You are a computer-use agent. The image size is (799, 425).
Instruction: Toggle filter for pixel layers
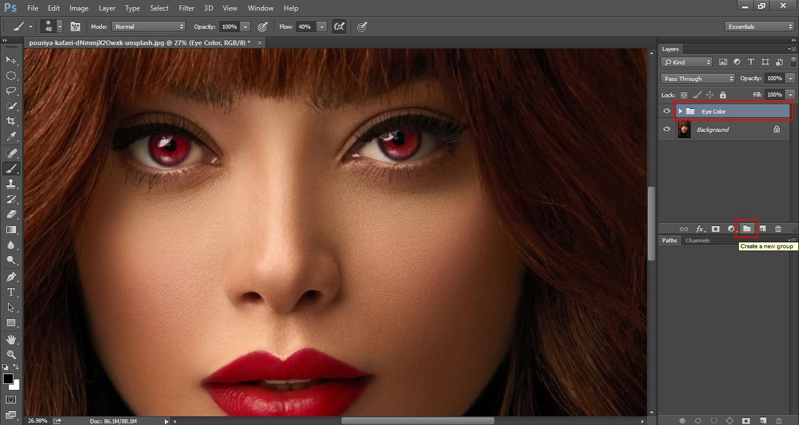[723, 62]
